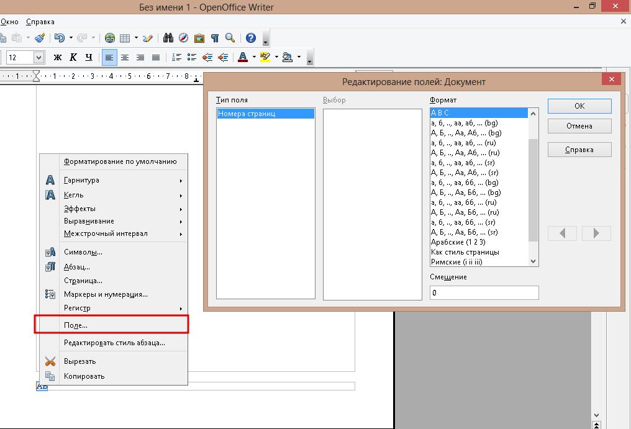Open the Окно menu

[x=9, y=22]
